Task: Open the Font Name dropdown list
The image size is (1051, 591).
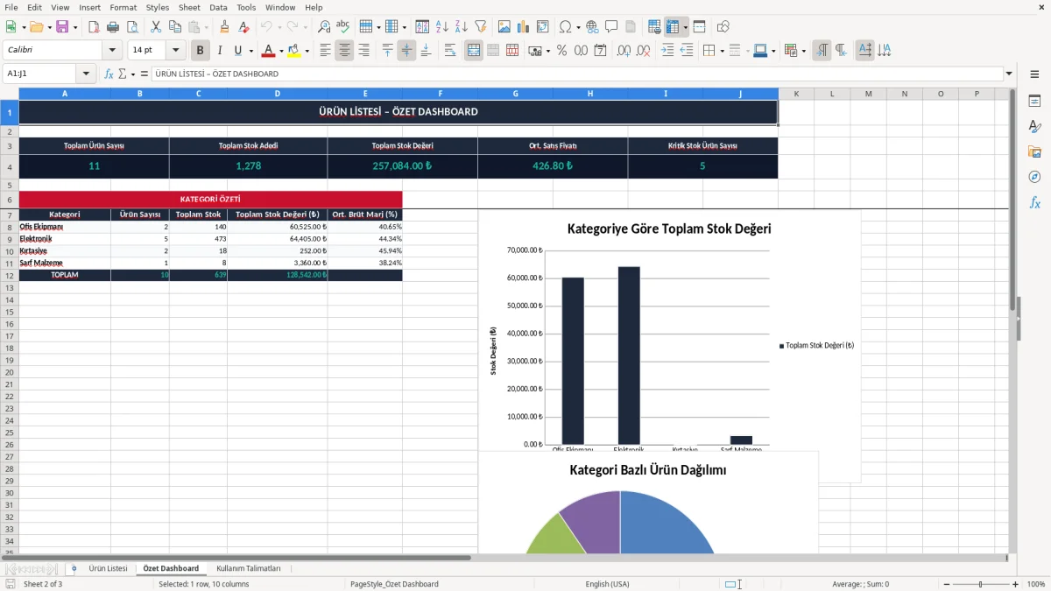Action: click(x=112, y=51)
